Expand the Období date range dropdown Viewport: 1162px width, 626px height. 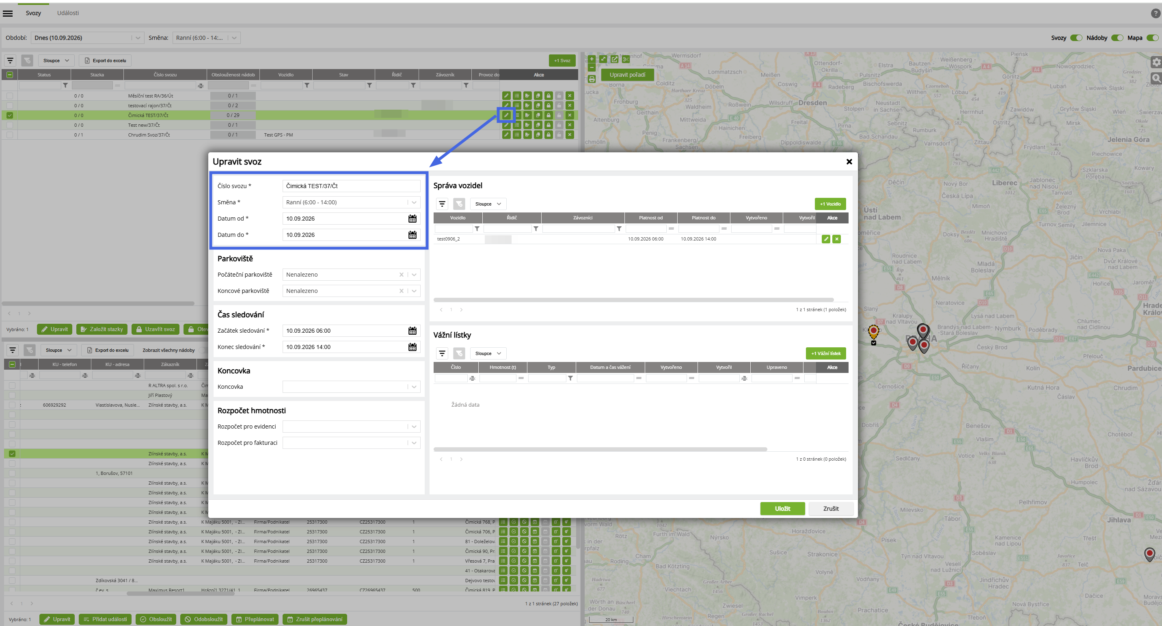point(138,38)
